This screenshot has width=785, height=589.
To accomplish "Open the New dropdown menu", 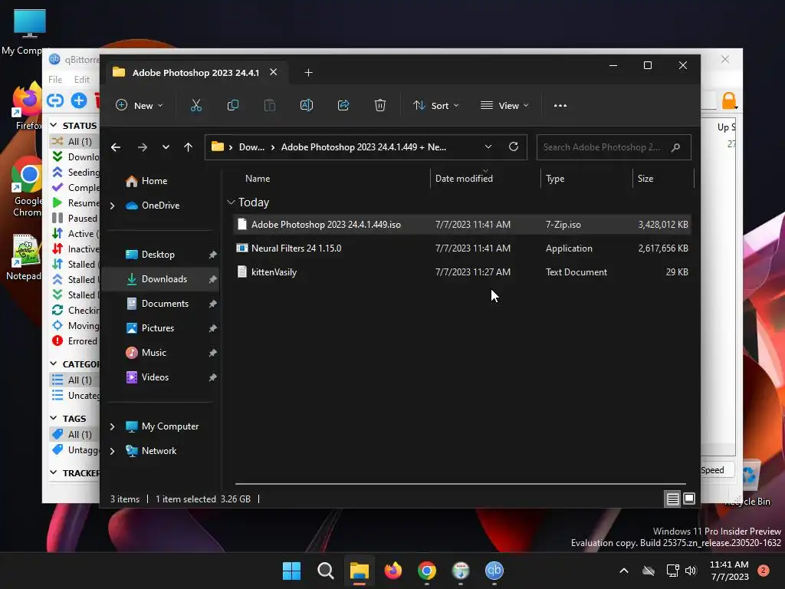I will (x=140, y=106).
